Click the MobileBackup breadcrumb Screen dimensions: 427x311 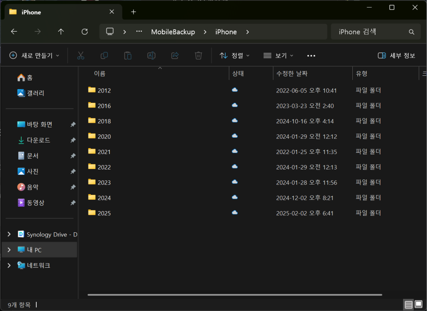pyautogui.click(x=173, y=32)
